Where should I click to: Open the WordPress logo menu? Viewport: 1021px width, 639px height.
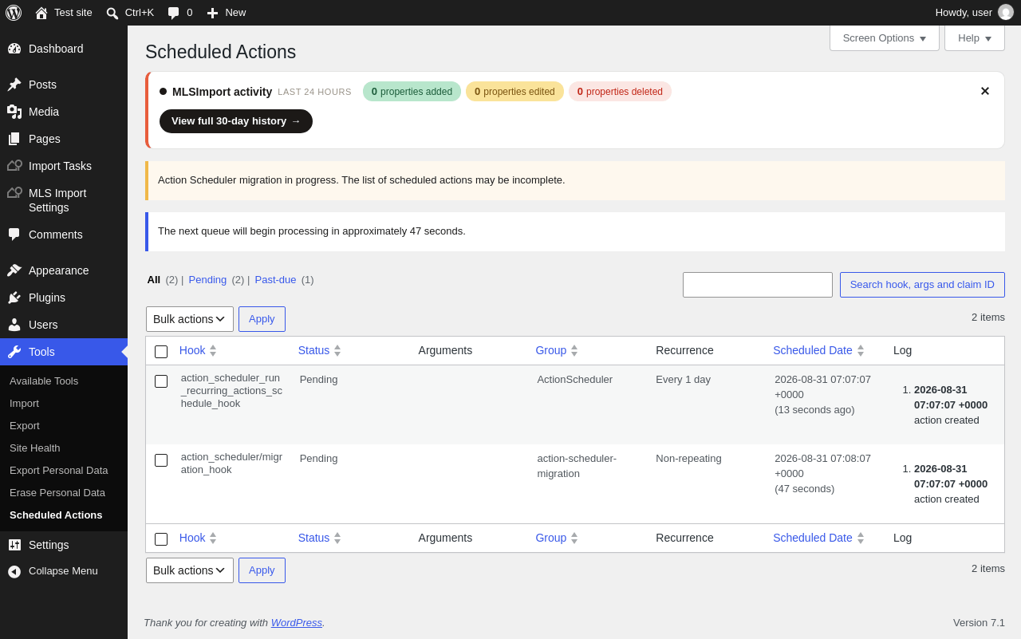point(14,13)
